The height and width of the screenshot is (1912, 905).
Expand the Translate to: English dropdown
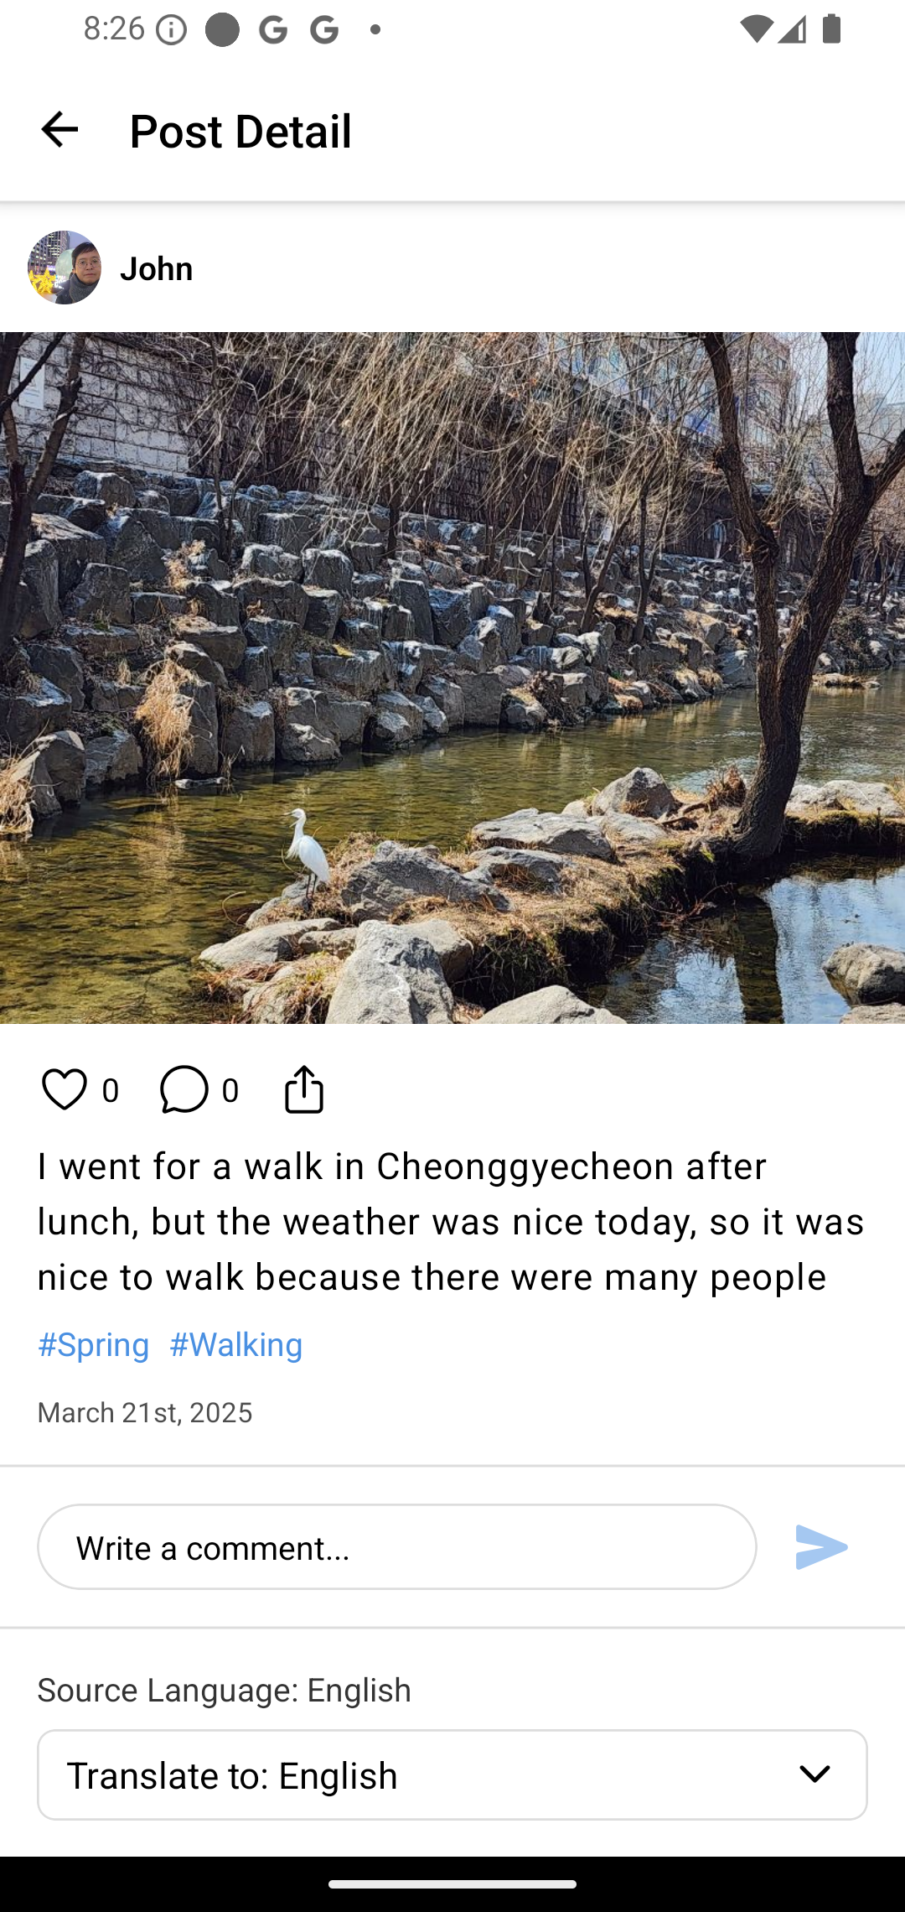point(452,1774)
